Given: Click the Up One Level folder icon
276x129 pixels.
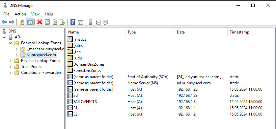Looking at the screenshot, I should pos(22,22).
